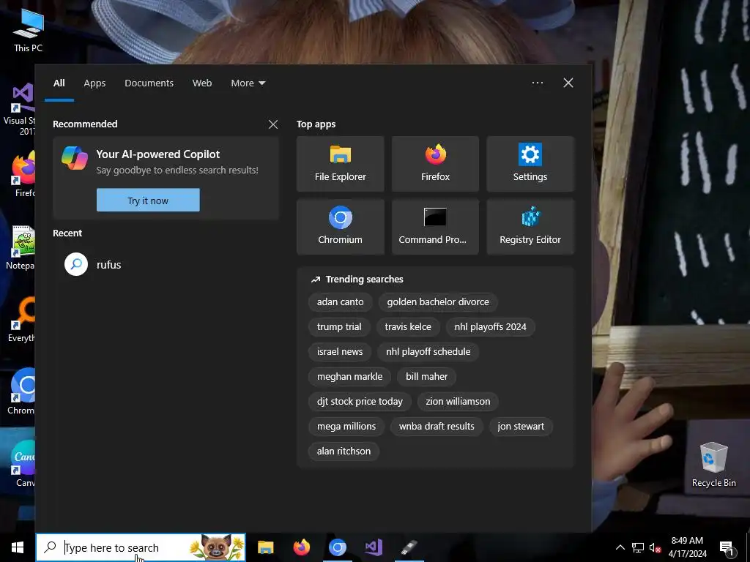Screen dimensions: 750x562
Task: Expand the More dropdown filter
Action: pyautogui.click(x=248, y=83)
